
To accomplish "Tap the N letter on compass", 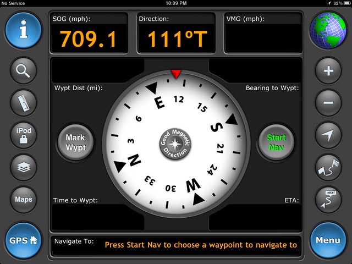I will 134,160.
